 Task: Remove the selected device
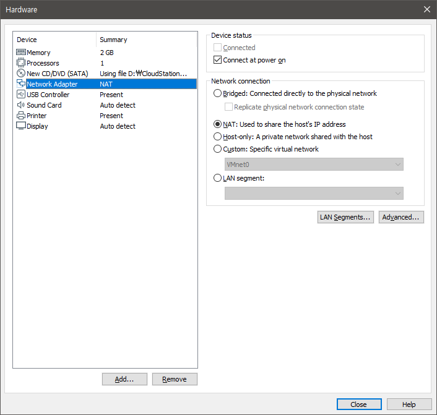(x=175, y=379)
